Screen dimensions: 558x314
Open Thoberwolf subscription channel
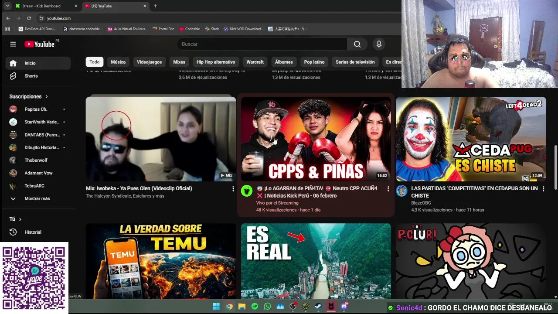point(38,160)
